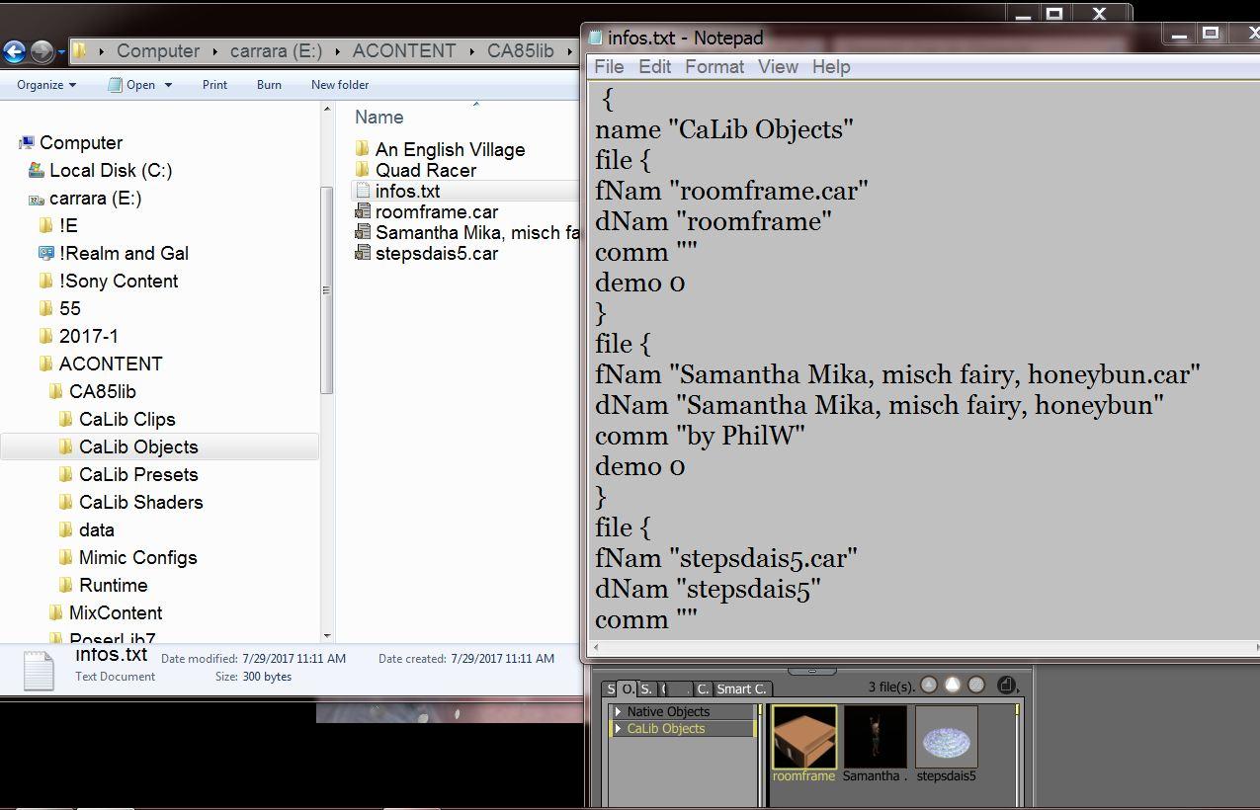Open the !E folder in the tree
The height and width of the screenshot is (810, 1260).
[x=68, y=225]
